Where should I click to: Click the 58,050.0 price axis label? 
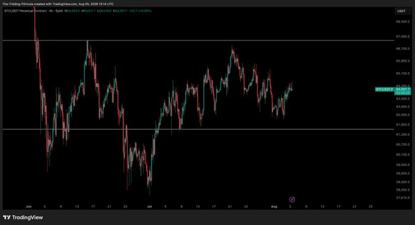pos(403,190)
